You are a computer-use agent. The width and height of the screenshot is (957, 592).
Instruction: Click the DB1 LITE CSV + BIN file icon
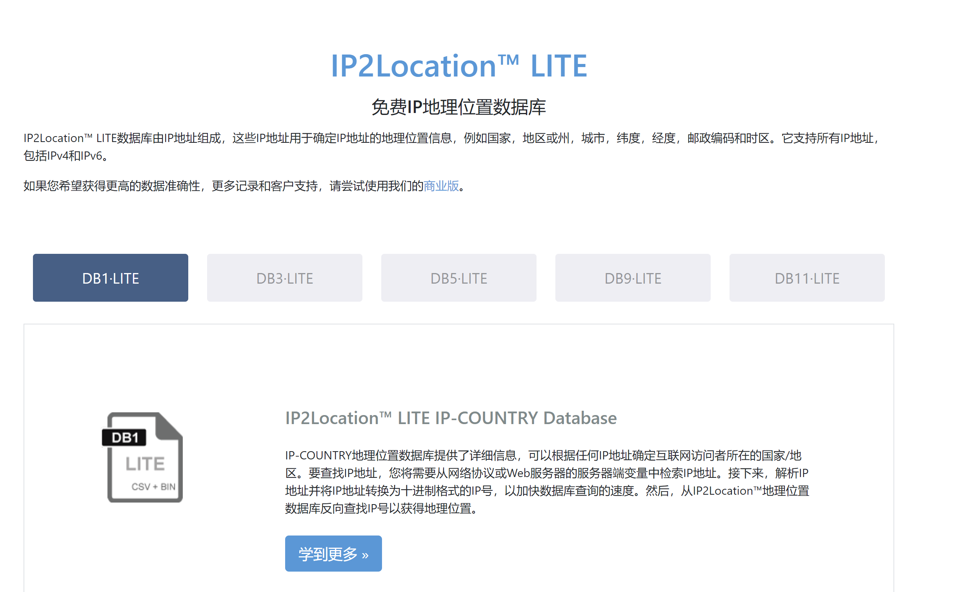click(142, 457)
